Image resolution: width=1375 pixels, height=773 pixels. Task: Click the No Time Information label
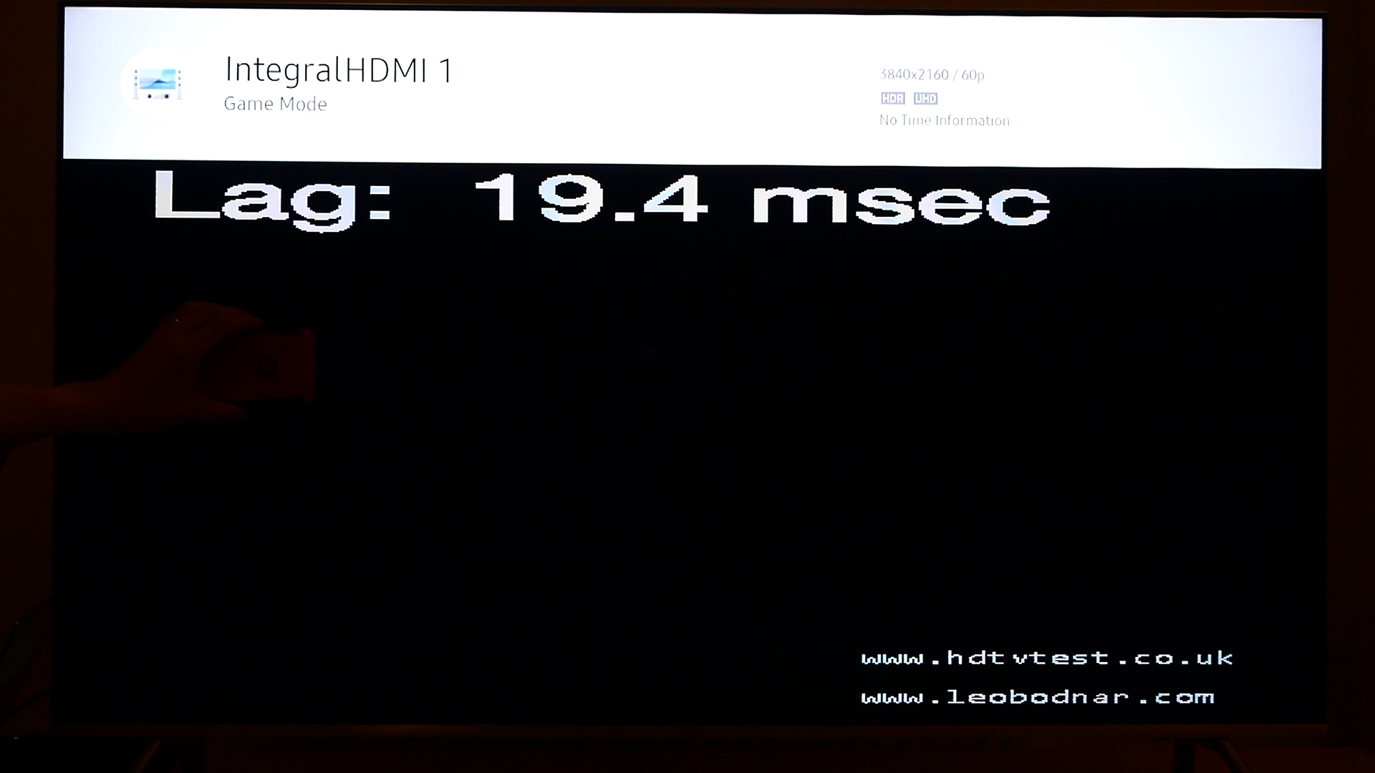pos(943,120)
